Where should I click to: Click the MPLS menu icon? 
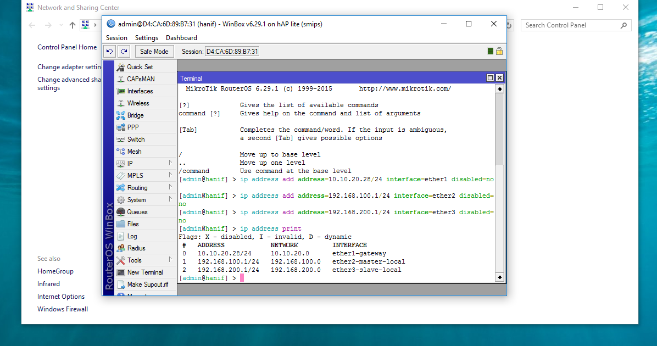[121, 176]
